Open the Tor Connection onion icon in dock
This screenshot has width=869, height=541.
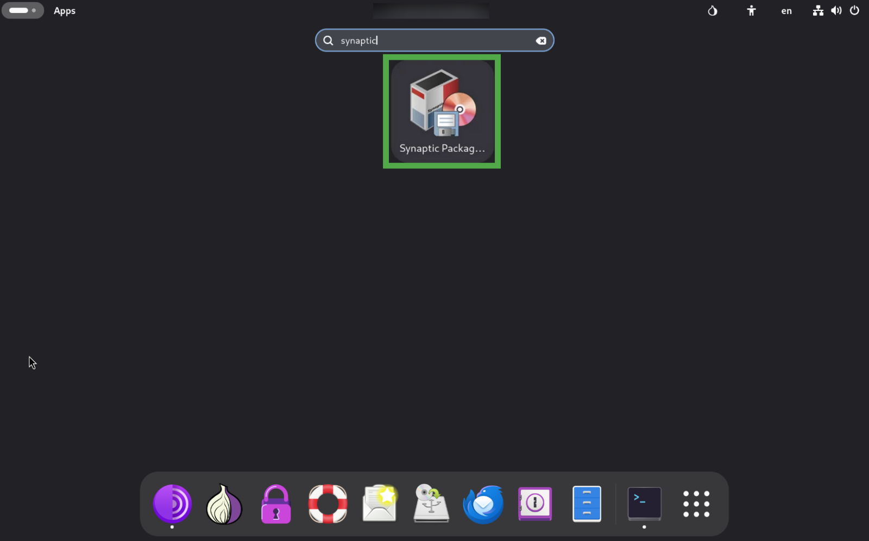tap(224, 504)
